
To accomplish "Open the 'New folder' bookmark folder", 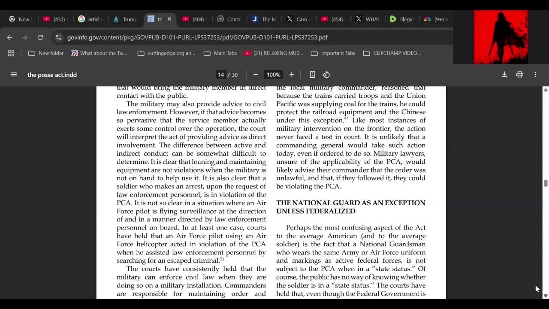I will click(x=46, y=53).
